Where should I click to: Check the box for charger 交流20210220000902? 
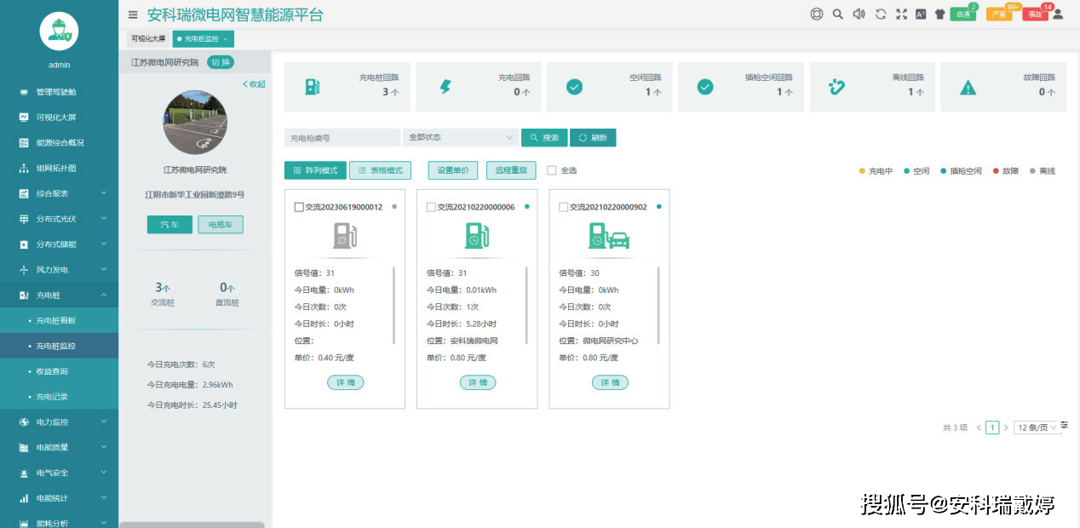coord(564,207)
